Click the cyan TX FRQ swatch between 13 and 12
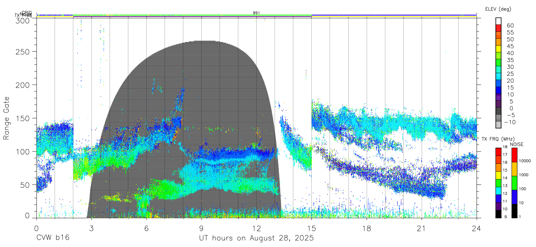536x247 pixels. click(498, 190)
